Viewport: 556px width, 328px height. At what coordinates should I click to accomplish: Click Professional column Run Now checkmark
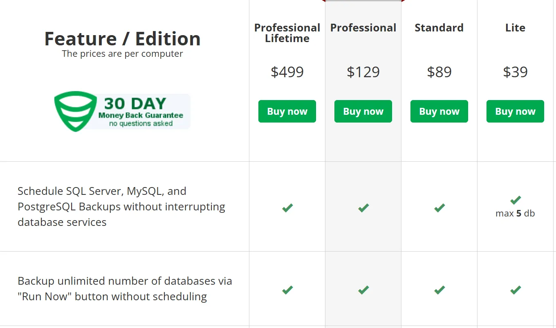[363, 290]
